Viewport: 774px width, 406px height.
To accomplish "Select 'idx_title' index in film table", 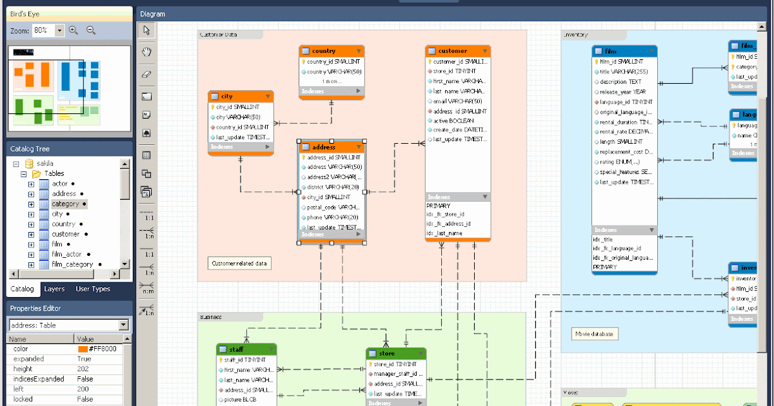I will pyautogui.click(x=604, y=239).
